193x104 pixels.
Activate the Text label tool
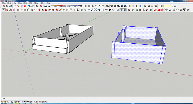click(x=71, y=10)
